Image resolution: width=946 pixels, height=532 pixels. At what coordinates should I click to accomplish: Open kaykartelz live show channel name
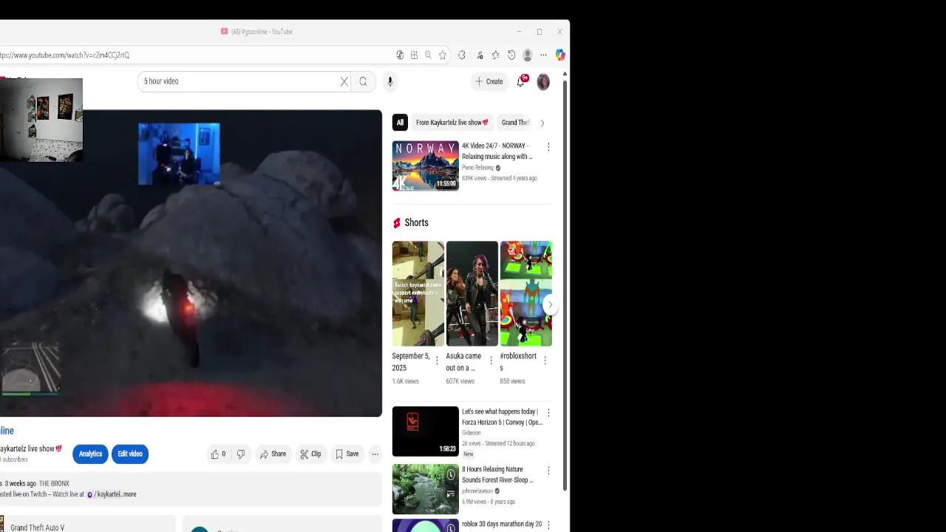27,449
